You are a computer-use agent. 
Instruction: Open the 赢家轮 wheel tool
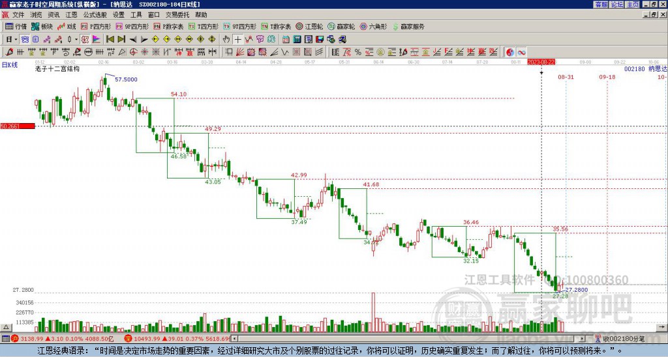[341, 26]
